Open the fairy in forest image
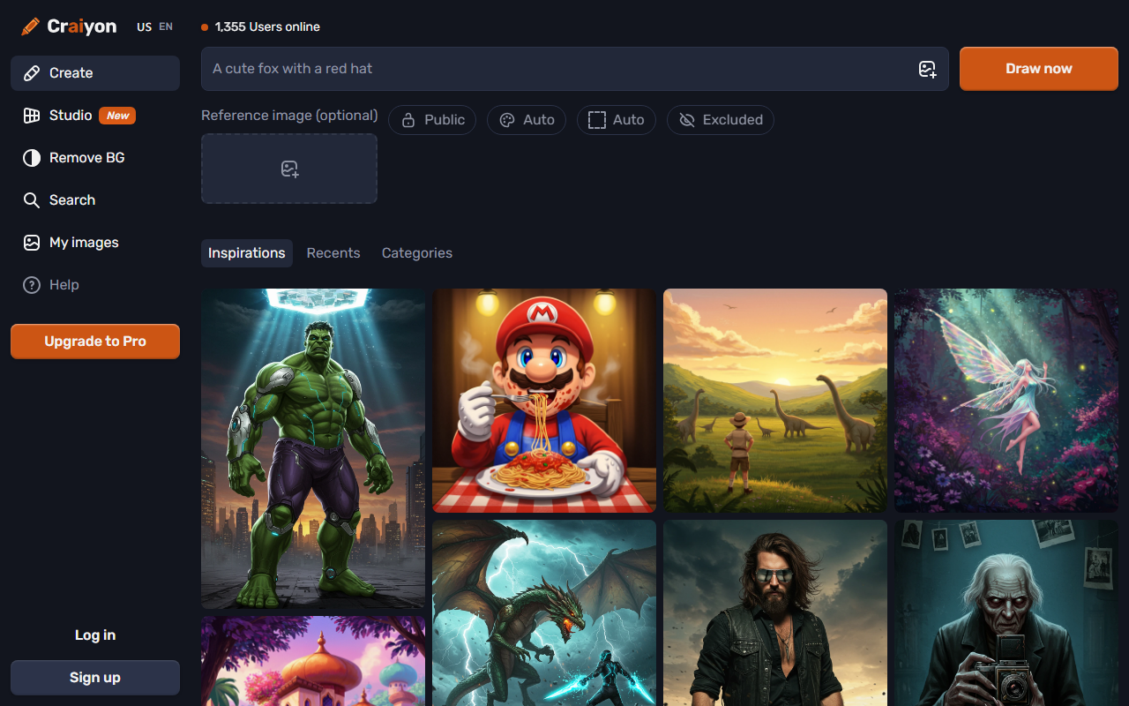Screen dimensions: 1129x706 click(x=1006, y=401)
